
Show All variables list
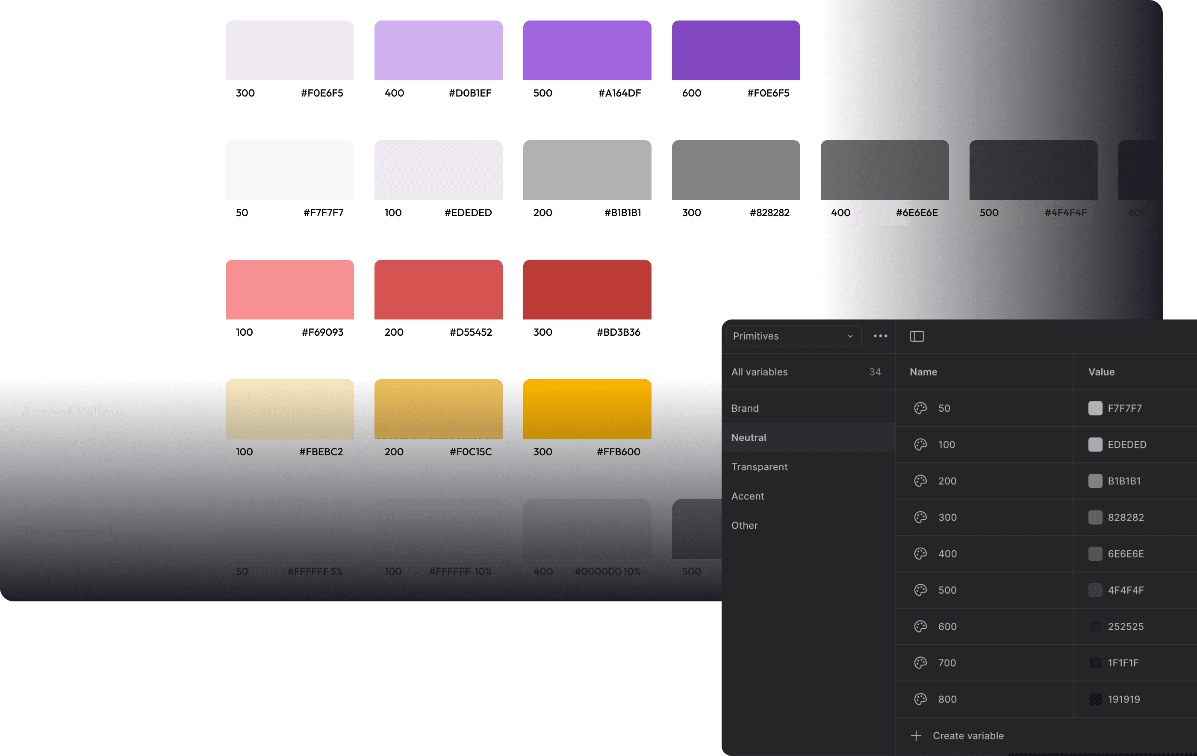pyautogui.click(x=759, y=372)
